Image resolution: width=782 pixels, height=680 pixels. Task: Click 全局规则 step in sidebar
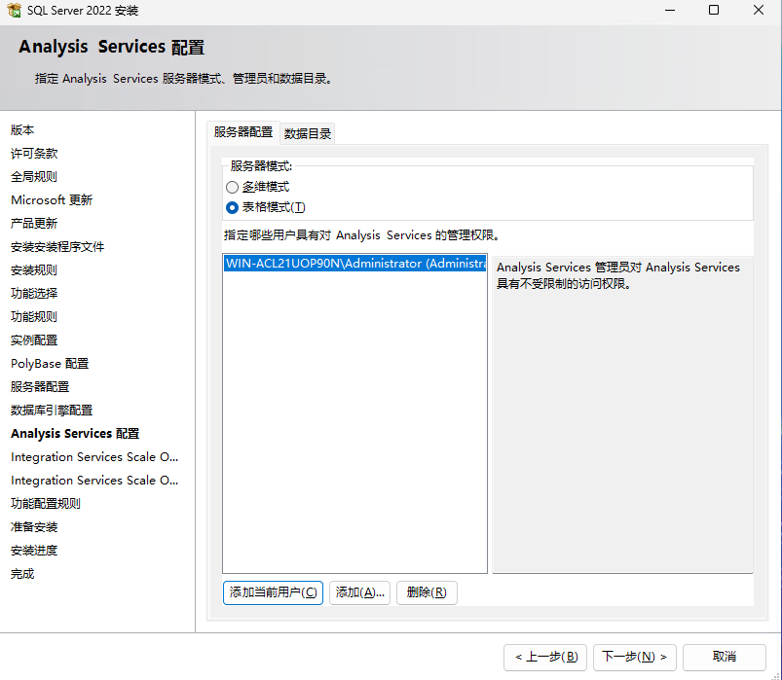tap(34, 177)
